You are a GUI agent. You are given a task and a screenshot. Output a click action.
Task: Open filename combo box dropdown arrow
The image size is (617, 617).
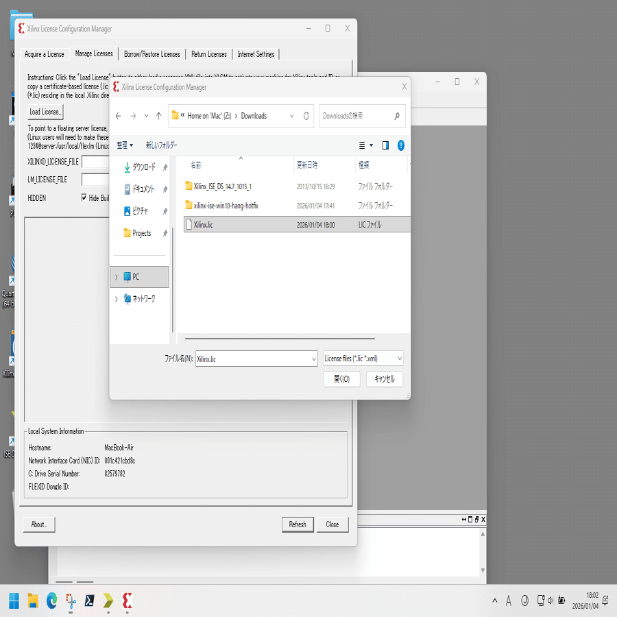(314, 359)
